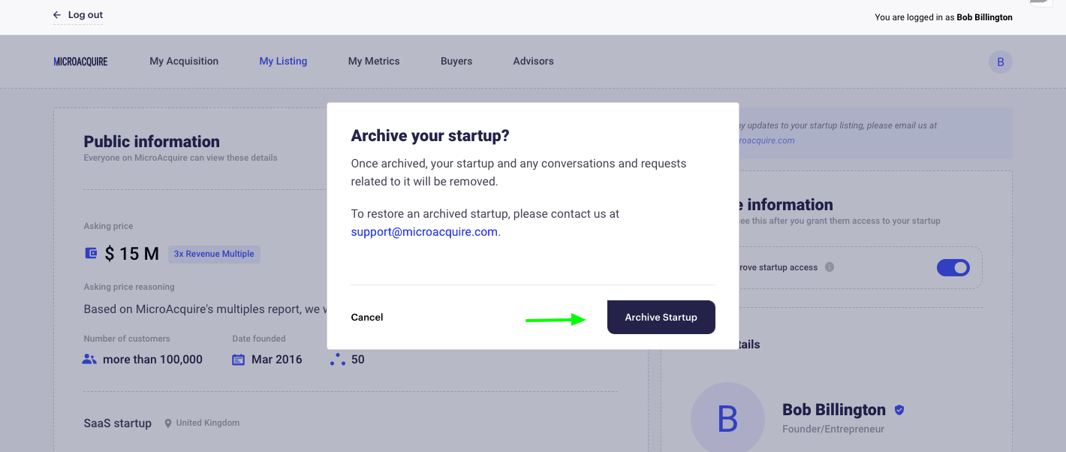Click the MicroAcquire logo
This screenshot has width=1066, height=452.
(80, 62)
